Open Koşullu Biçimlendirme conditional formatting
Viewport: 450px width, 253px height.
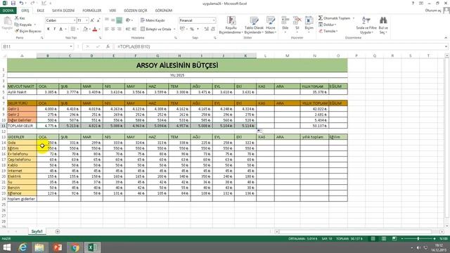(231, 25)
